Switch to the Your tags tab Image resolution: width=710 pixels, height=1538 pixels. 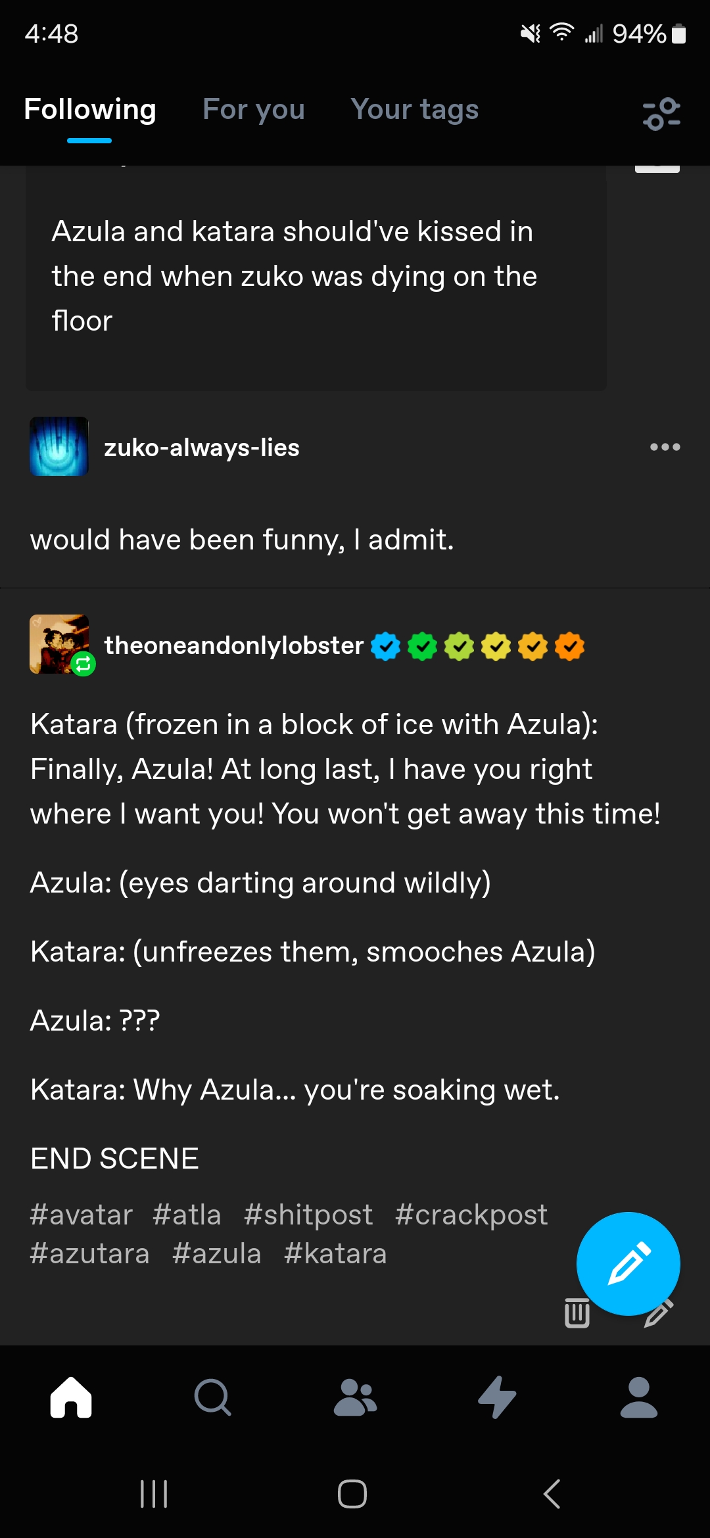coord(414,110)
